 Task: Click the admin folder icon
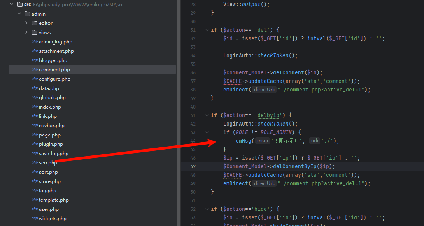tap(27, 14)
